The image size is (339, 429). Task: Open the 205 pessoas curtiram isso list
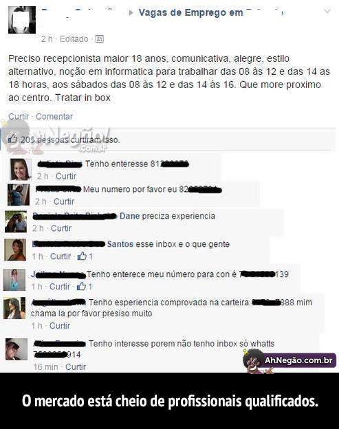pyautogui.click(x=70, y=140)
